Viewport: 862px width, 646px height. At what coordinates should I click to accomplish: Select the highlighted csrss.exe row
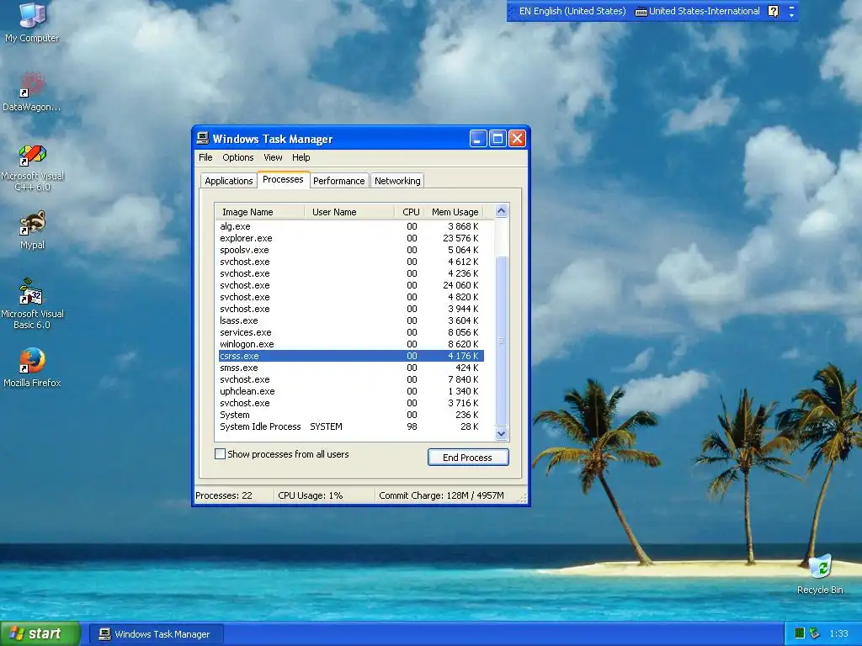tap(351, 356)
